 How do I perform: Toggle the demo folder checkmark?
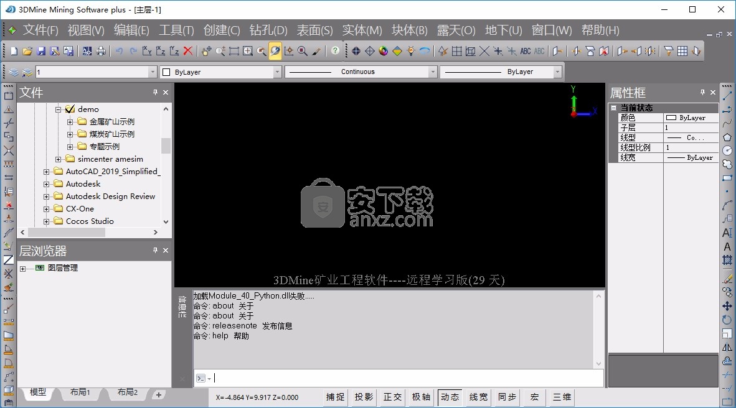click(x=70, y=109)
